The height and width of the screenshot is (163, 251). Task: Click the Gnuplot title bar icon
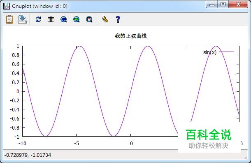tap(7, 6)
